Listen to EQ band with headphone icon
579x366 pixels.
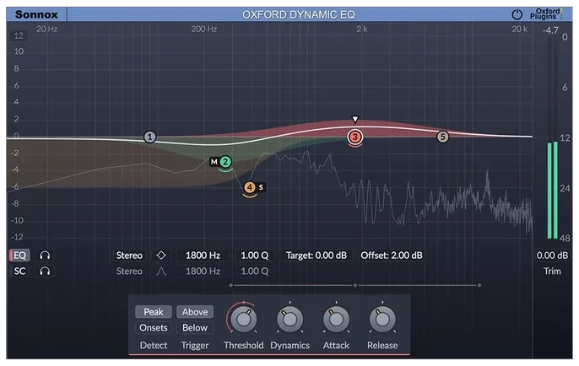click(x=45, y=256)
